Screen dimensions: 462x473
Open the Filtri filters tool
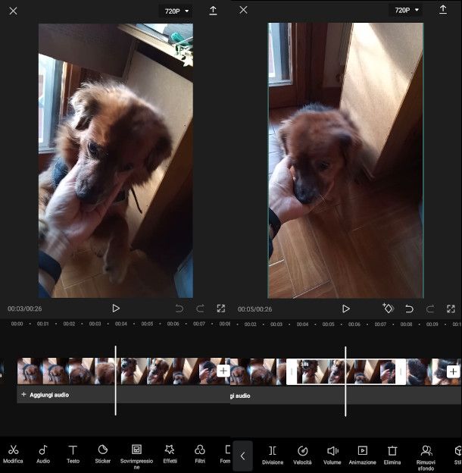tap(200, 454)
